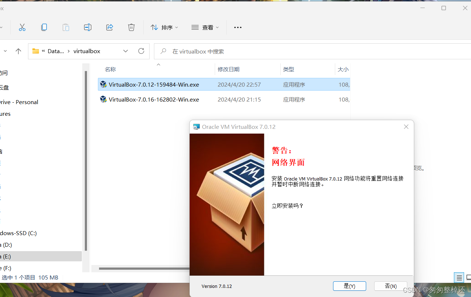Click date 2024/4/20 21:15
The image size is (471, 297).
[239, 99]
